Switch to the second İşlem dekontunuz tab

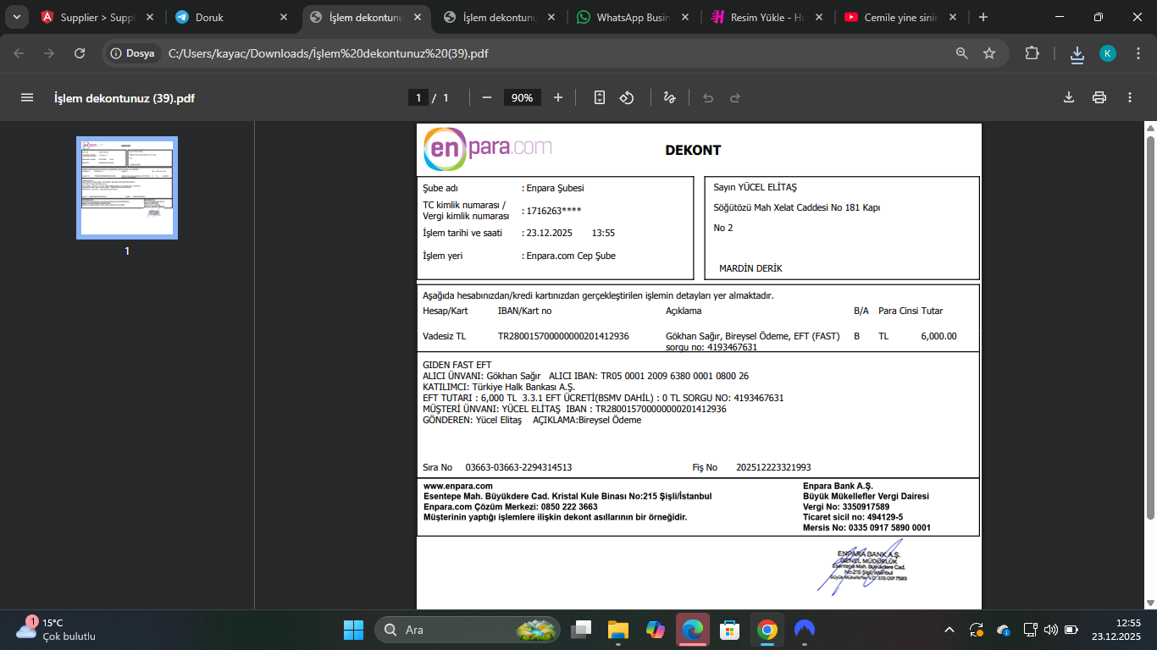[x=500, y=17]
